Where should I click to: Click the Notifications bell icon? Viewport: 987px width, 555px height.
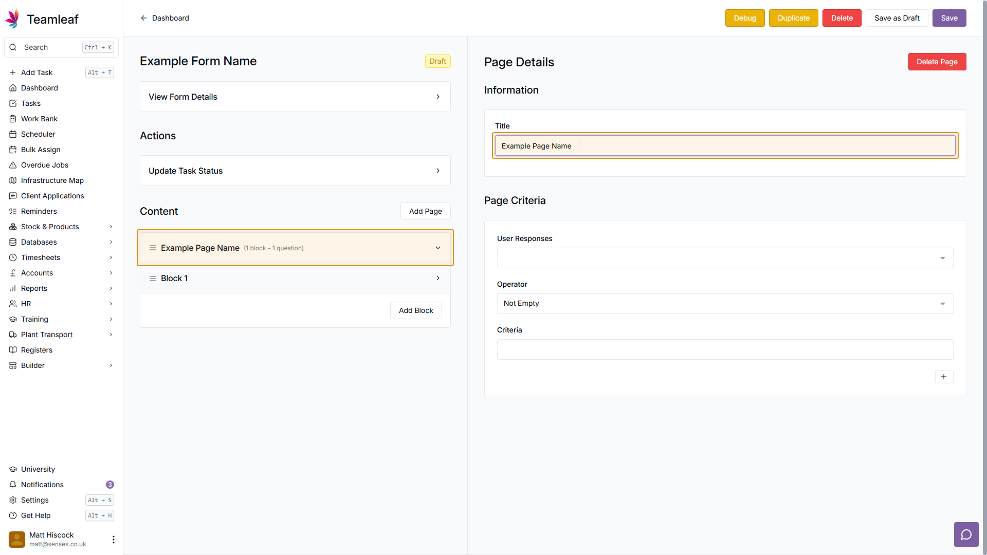(13, 485)
